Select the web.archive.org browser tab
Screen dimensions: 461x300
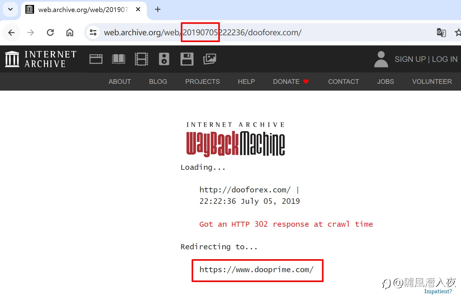click(x=84, y=10)
